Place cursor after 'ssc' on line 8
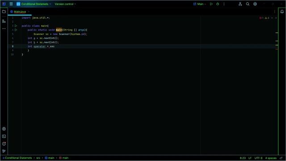 [x=55, y=47]
